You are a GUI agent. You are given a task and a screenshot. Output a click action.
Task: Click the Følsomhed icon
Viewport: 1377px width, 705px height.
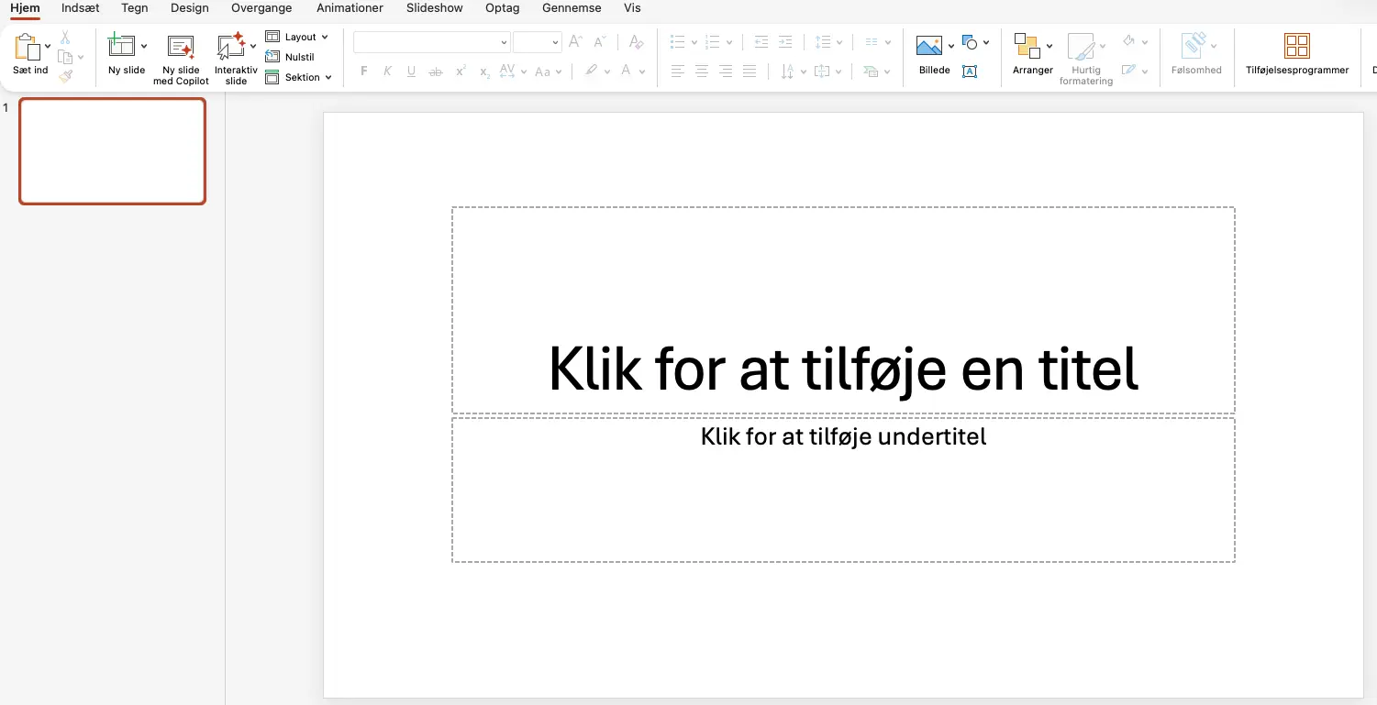tap(1193, 46)
